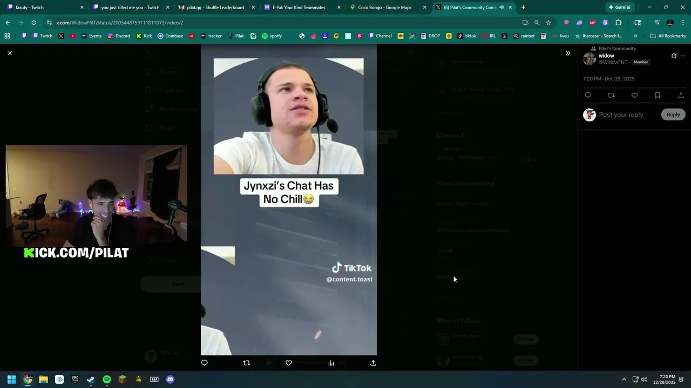View analytics icon below the video
The image size is (691, 388).
click(x=331, y=363)
